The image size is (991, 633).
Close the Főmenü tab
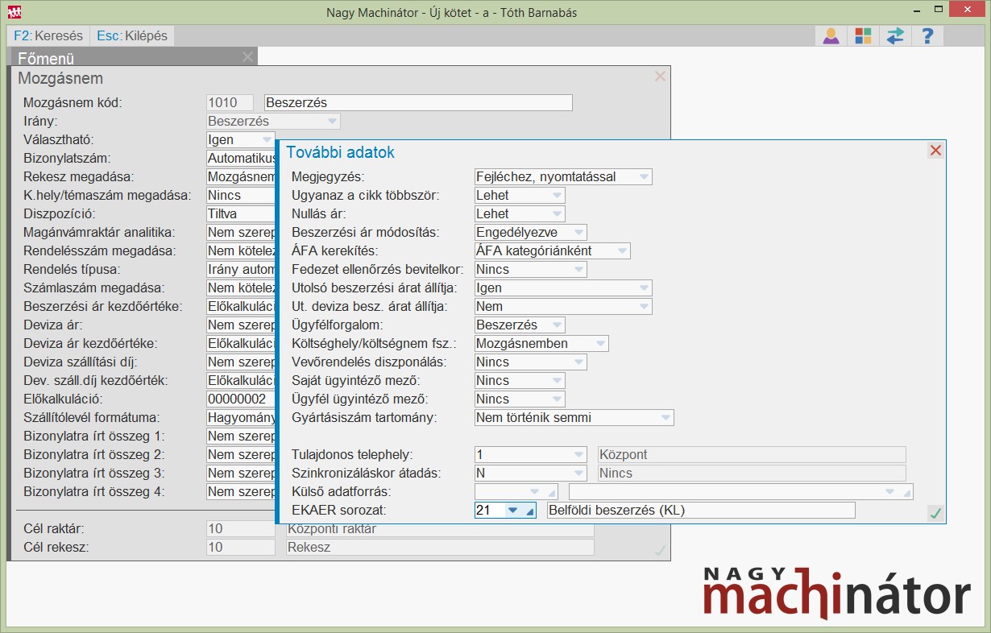point(247,56)
